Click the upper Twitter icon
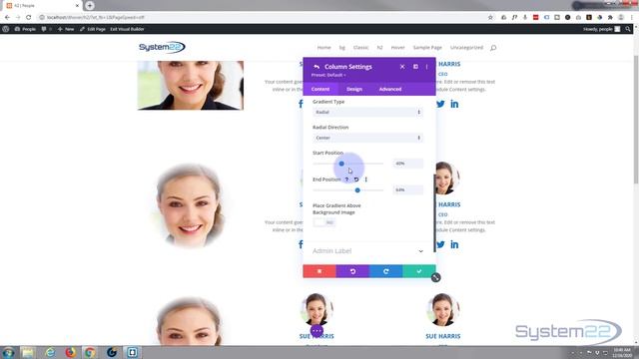Viewport: 639px width, 359px height. pos(440,104)
